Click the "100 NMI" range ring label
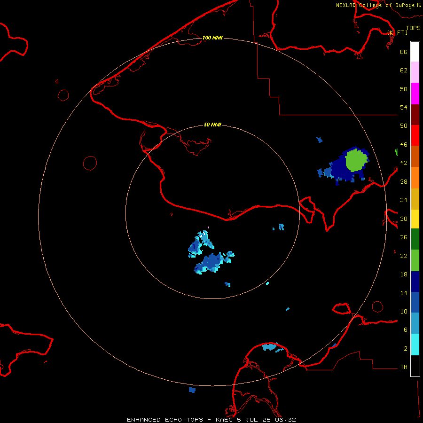Image resolution: width=423 pixels, height=423 pixels. (x=212, y=38)
